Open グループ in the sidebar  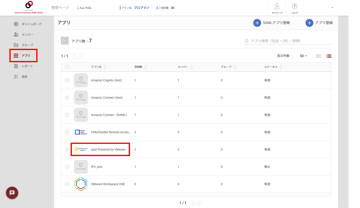(x=23, y=45)
